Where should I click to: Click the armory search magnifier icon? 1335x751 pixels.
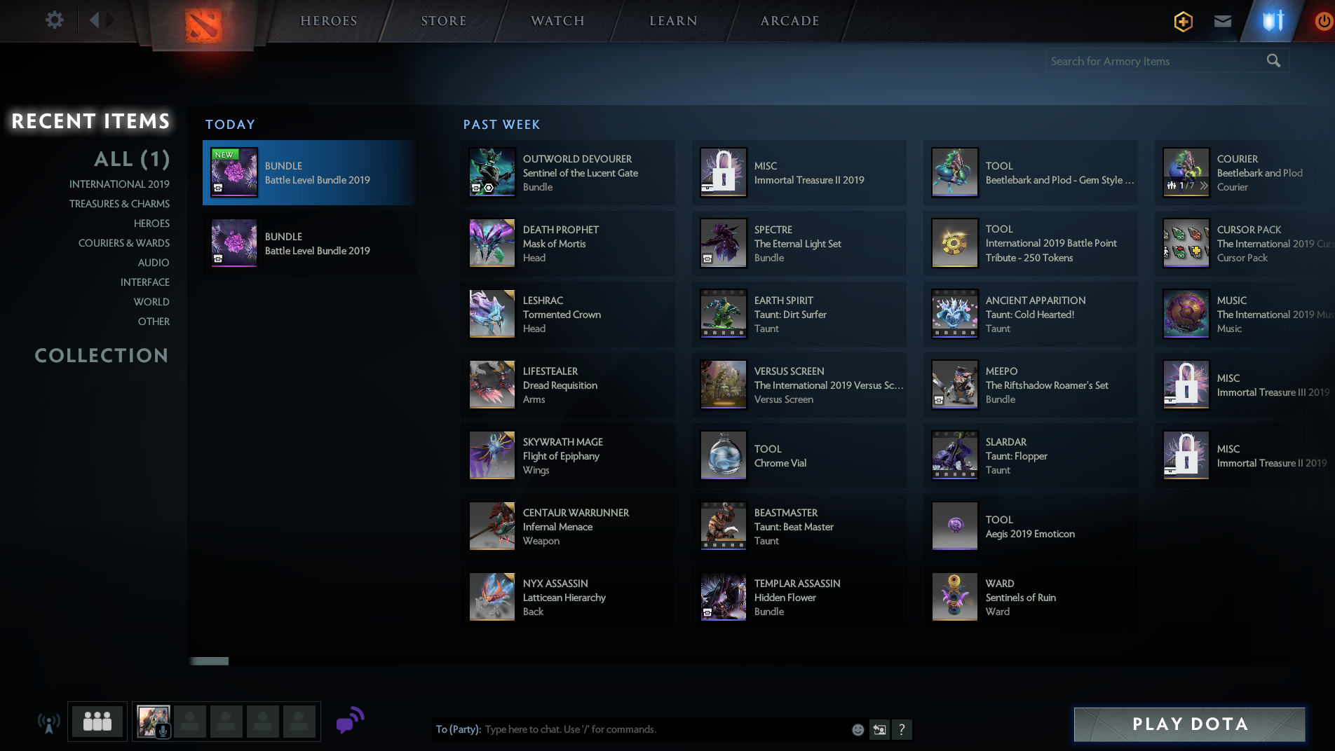pos(1273,61)
